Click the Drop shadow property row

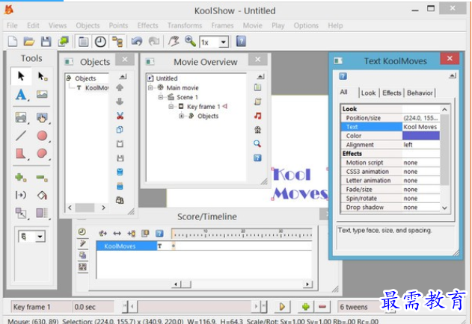pos(390,208)
